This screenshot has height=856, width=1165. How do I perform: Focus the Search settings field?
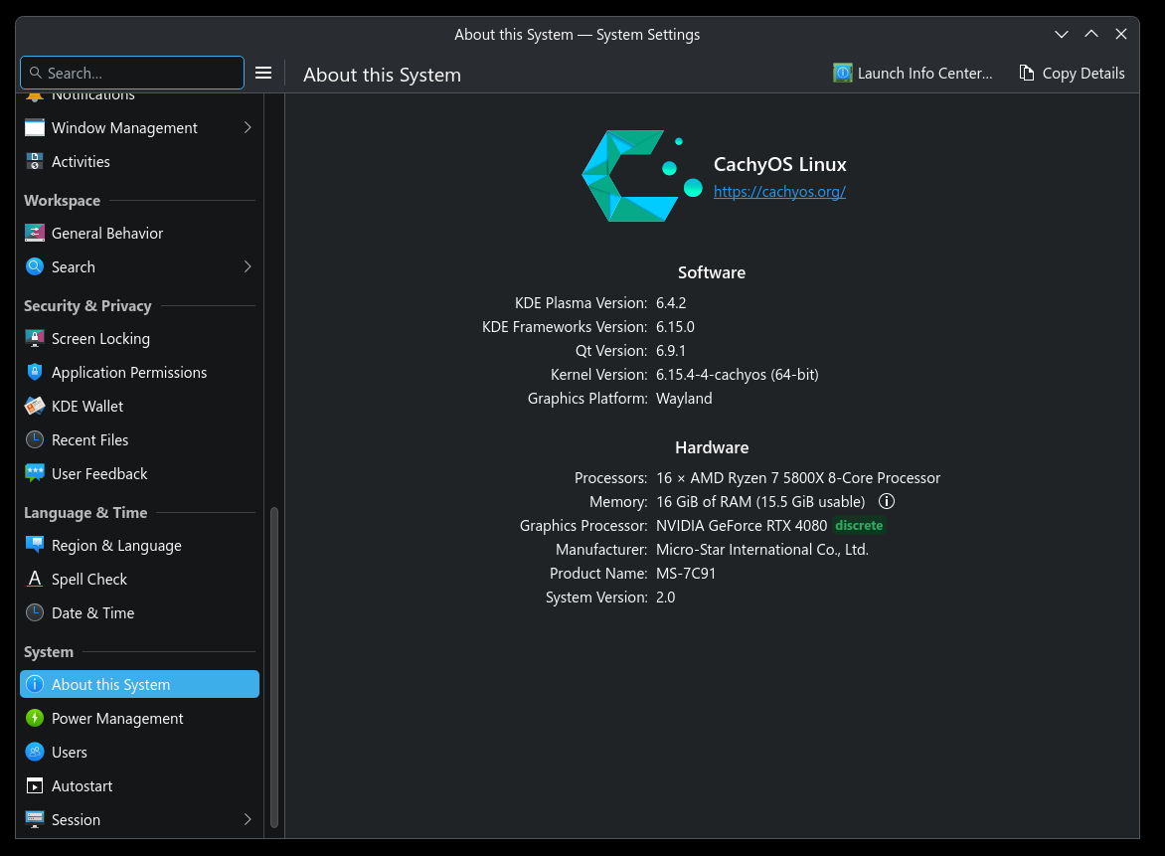pos(132,73)
